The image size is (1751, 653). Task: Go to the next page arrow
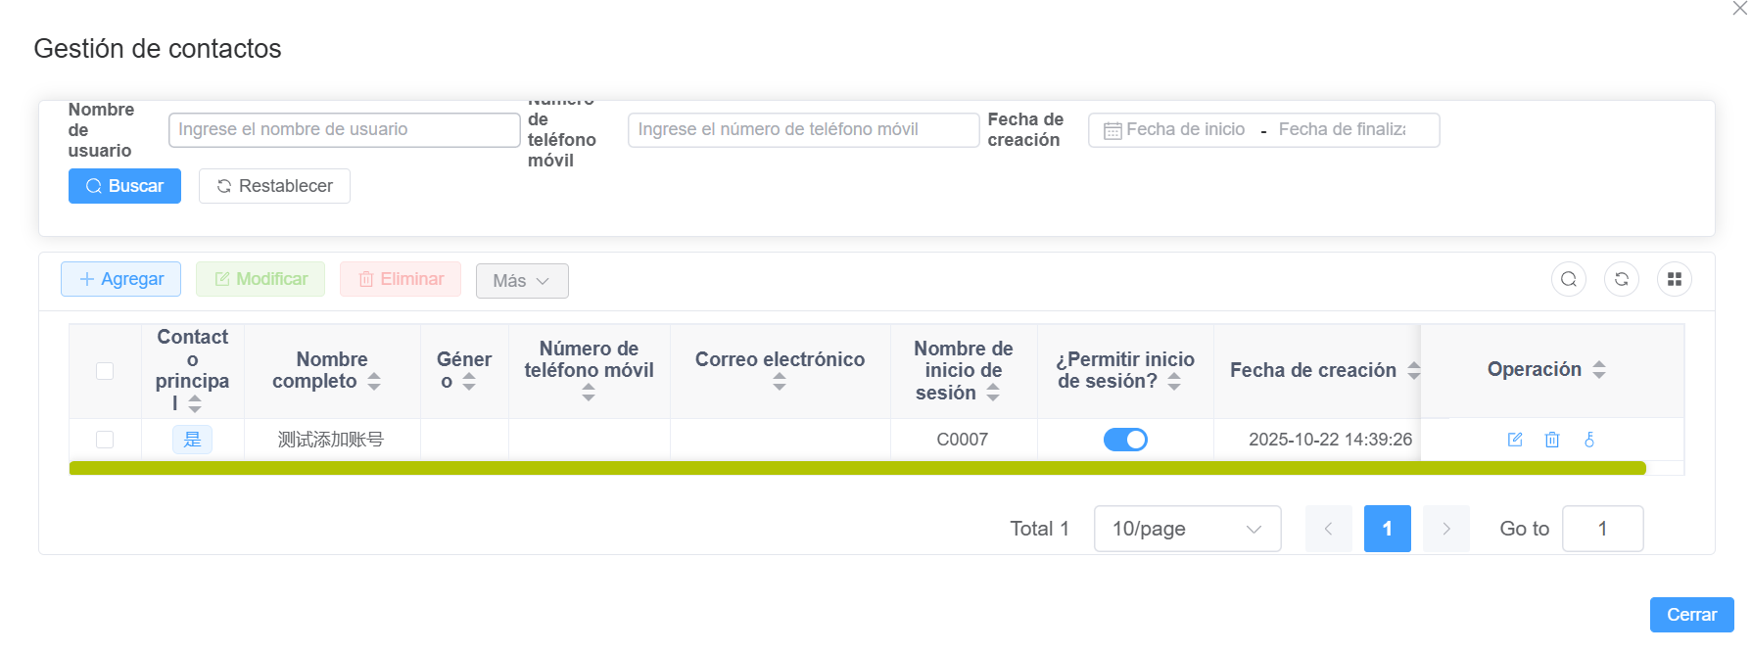pos(1445,529)
